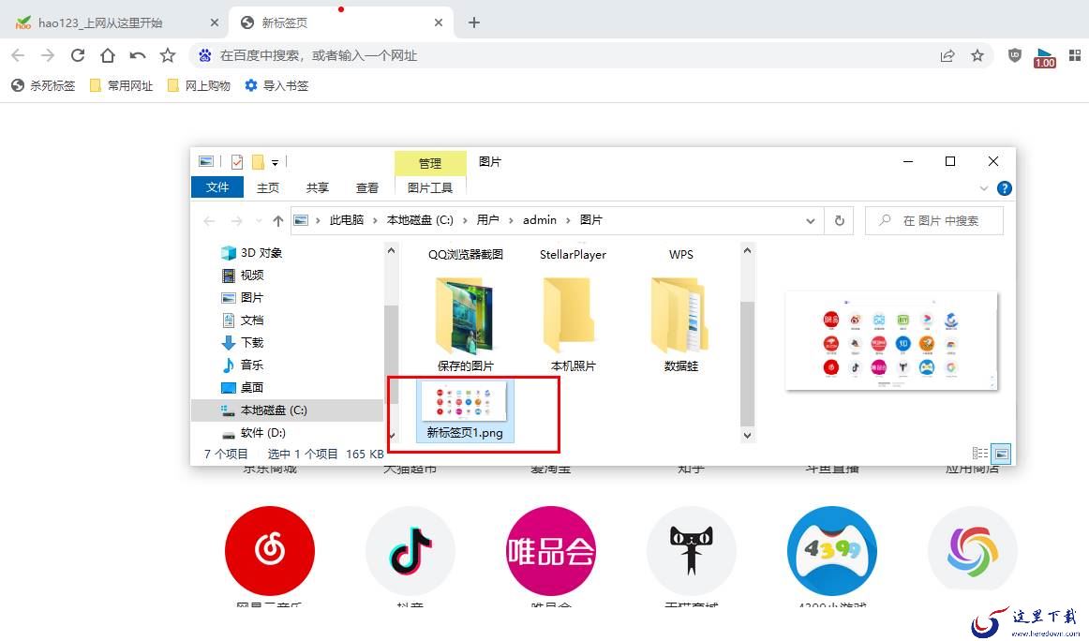Viewport: 1089px width, 641px height.
Task: Reload page with browser refresh icon
Action: coord(77,55)
